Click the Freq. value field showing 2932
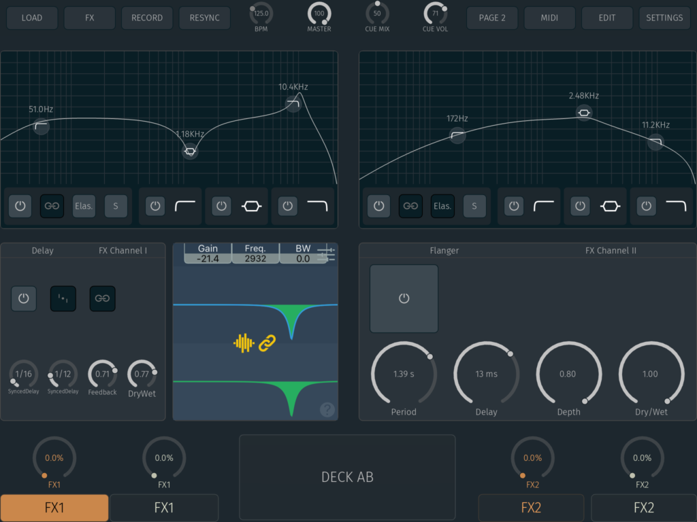The image size is (697, 522). (255, 258)
